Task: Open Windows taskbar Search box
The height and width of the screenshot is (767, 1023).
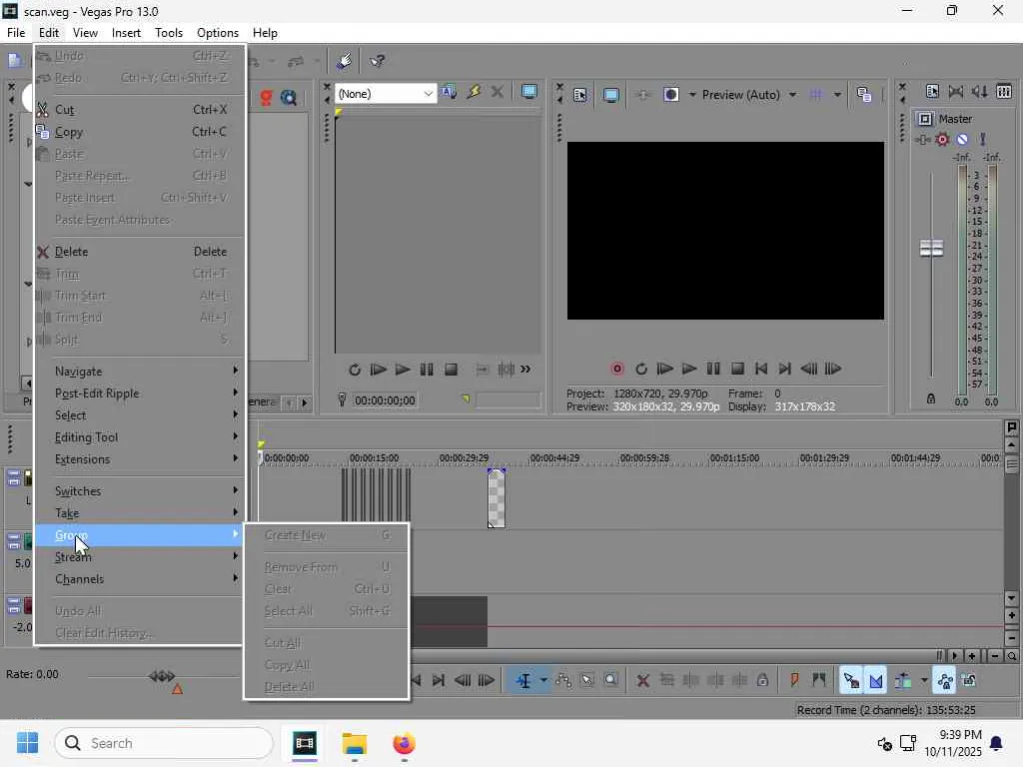Action: point(164,743)
